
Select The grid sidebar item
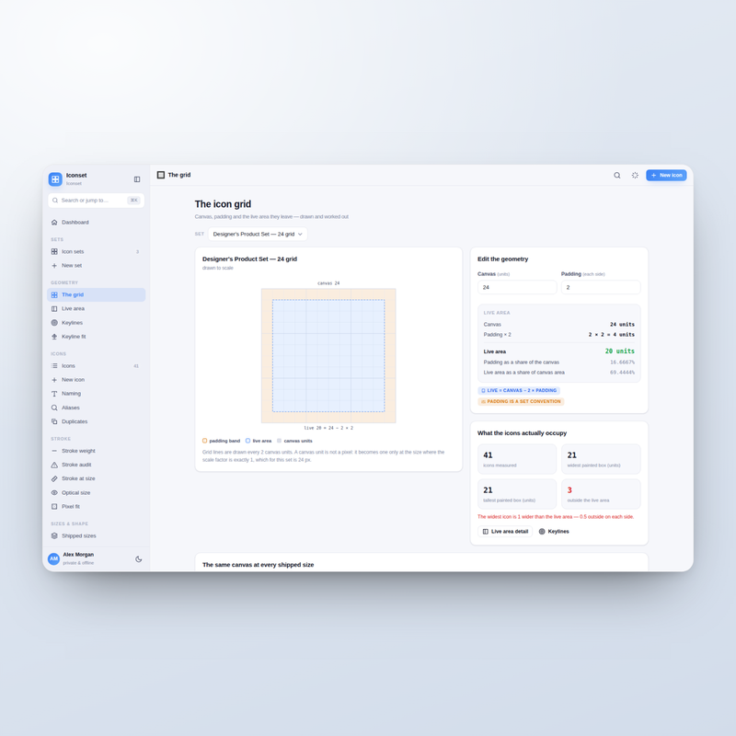point(97,294)
